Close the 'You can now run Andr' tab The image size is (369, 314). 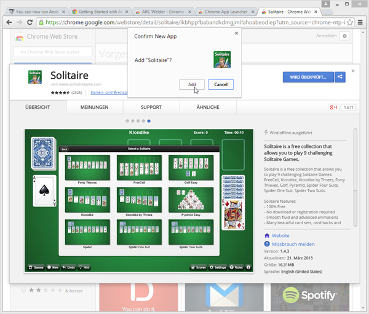pos(63,12)
